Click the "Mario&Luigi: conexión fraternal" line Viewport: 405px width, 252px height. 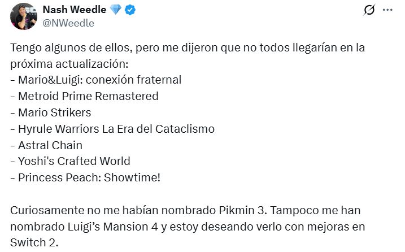[x=96, y=80]
